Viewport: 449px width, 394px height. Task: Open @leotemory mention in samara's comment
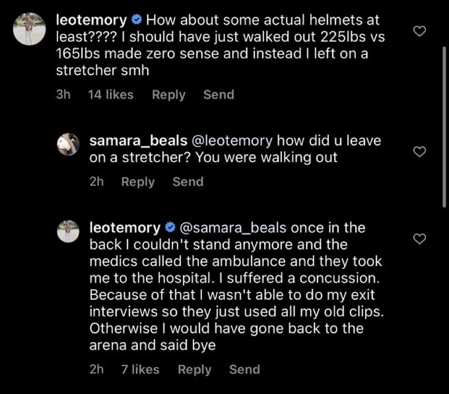tap(232, 141)
